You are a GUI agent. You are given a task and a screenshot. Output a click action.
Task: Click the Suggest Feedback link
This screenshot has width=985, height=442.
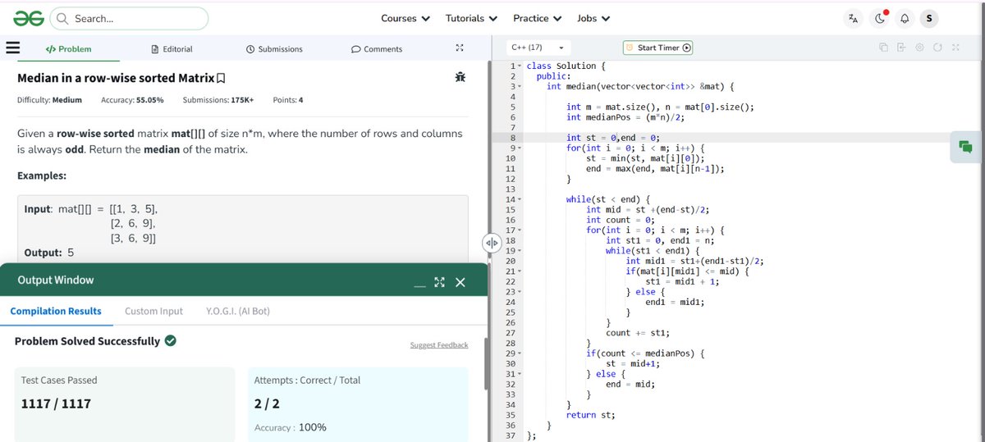[439, 345]
